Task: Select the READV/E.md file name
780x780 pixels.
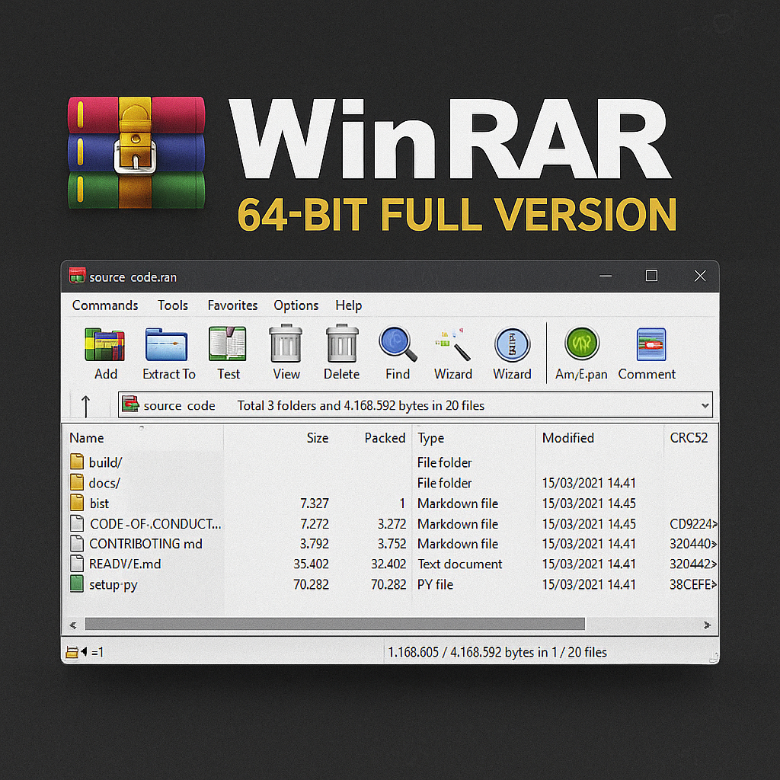Action: coord(125,564)
